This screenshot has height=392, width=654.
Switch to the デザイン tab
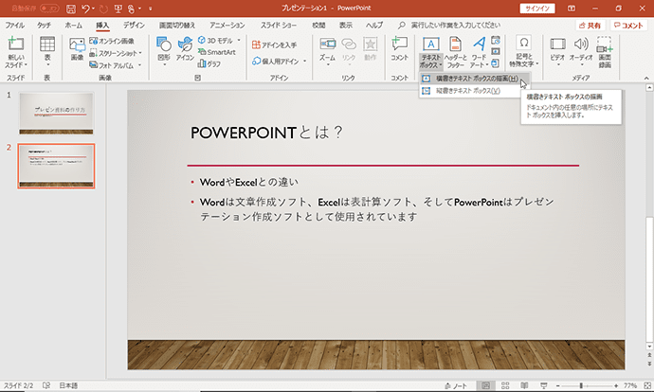click(134, 25)
